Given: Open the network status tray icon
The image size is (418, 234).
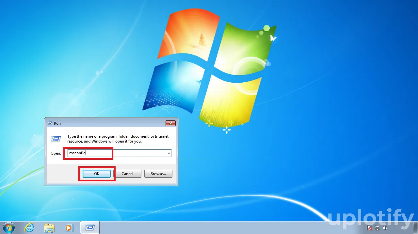Looking at the screenshot, I should pos(377,228).
